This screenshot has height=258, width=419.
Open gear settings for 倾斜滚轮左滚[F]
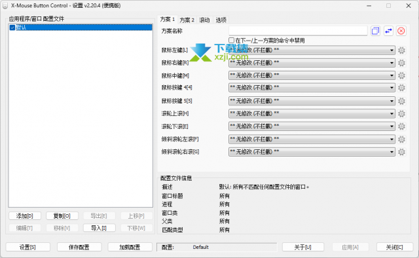pyautogui.click(x=401, y=139)
